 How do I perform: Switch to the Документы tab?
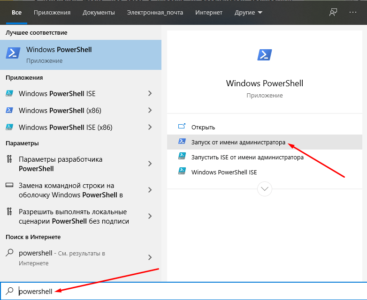99,13
